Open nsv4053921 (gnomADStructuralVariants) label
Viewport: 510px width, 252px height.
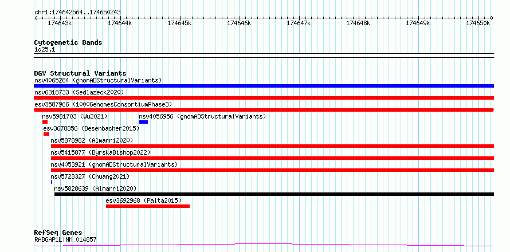coord(114,164)
